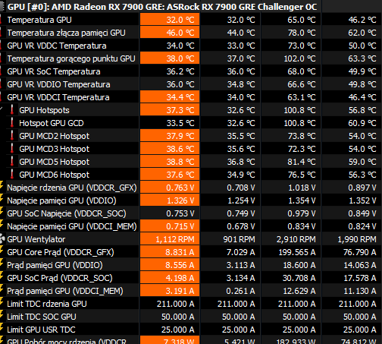The height and width of the screenshot is (344, 382).
Task: Click the highlighted 1,112 RPM fan value
Action: 175,239
